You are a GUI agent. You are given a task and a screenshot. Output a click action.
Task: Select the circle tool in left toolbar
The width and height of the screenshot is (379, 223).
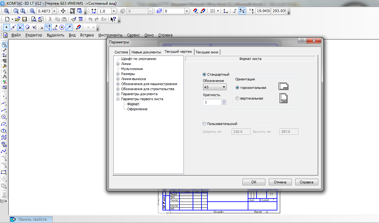[4, 117]
